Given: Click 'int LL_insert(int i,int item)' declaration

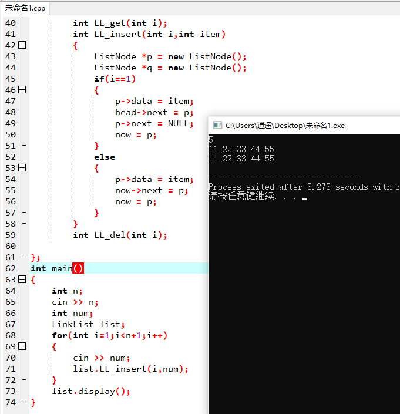Looking at the screenshot, I should coord(149,34).
